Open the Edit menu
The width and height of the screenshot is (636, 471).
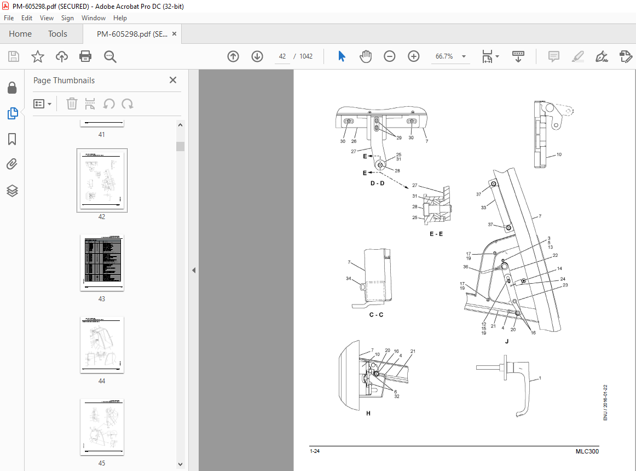[27, 18]
